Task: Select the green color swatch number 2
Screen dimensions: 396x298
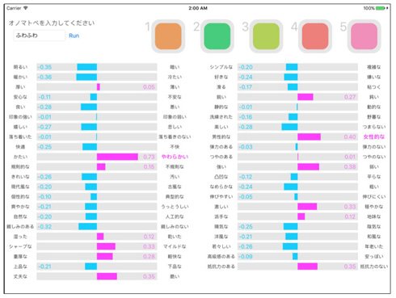Action: coord(217,36)
